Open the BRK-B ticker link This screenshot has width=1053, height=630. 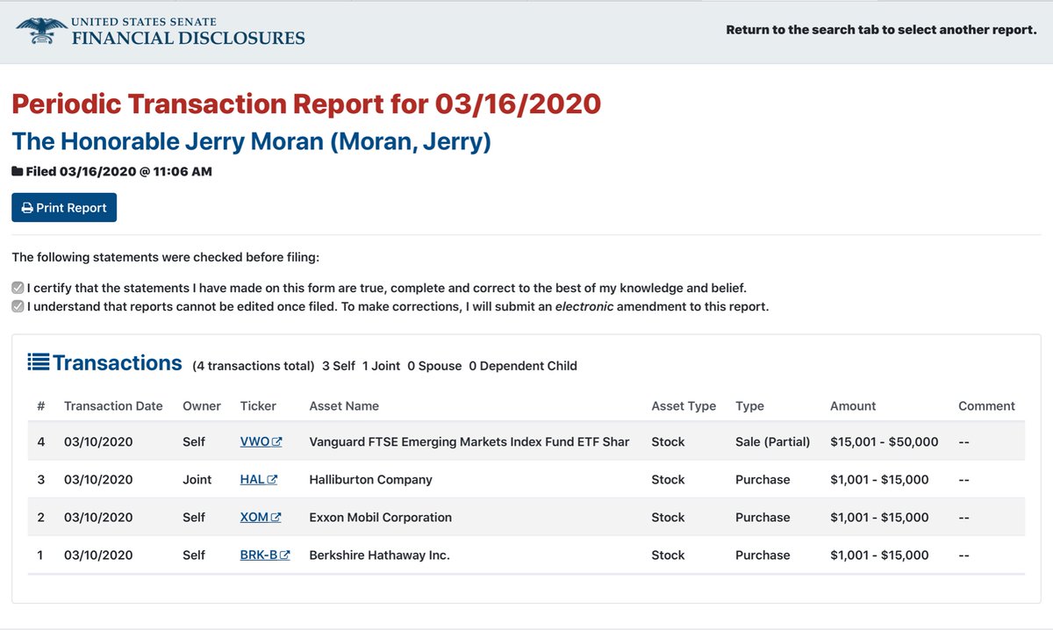pyautogui.click(x=265, y=555)
